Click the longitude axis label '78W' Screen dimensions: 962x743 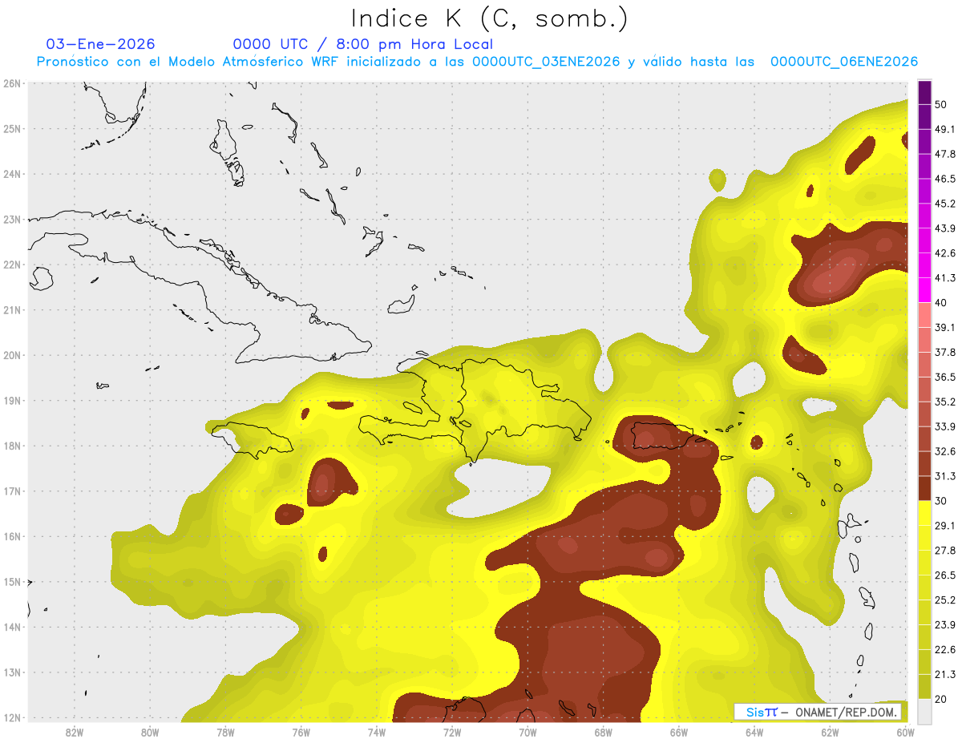coord(225,732)
